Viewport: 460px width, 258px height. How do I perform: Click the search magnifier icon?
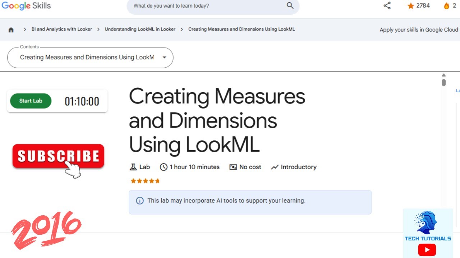coord(290,5)
